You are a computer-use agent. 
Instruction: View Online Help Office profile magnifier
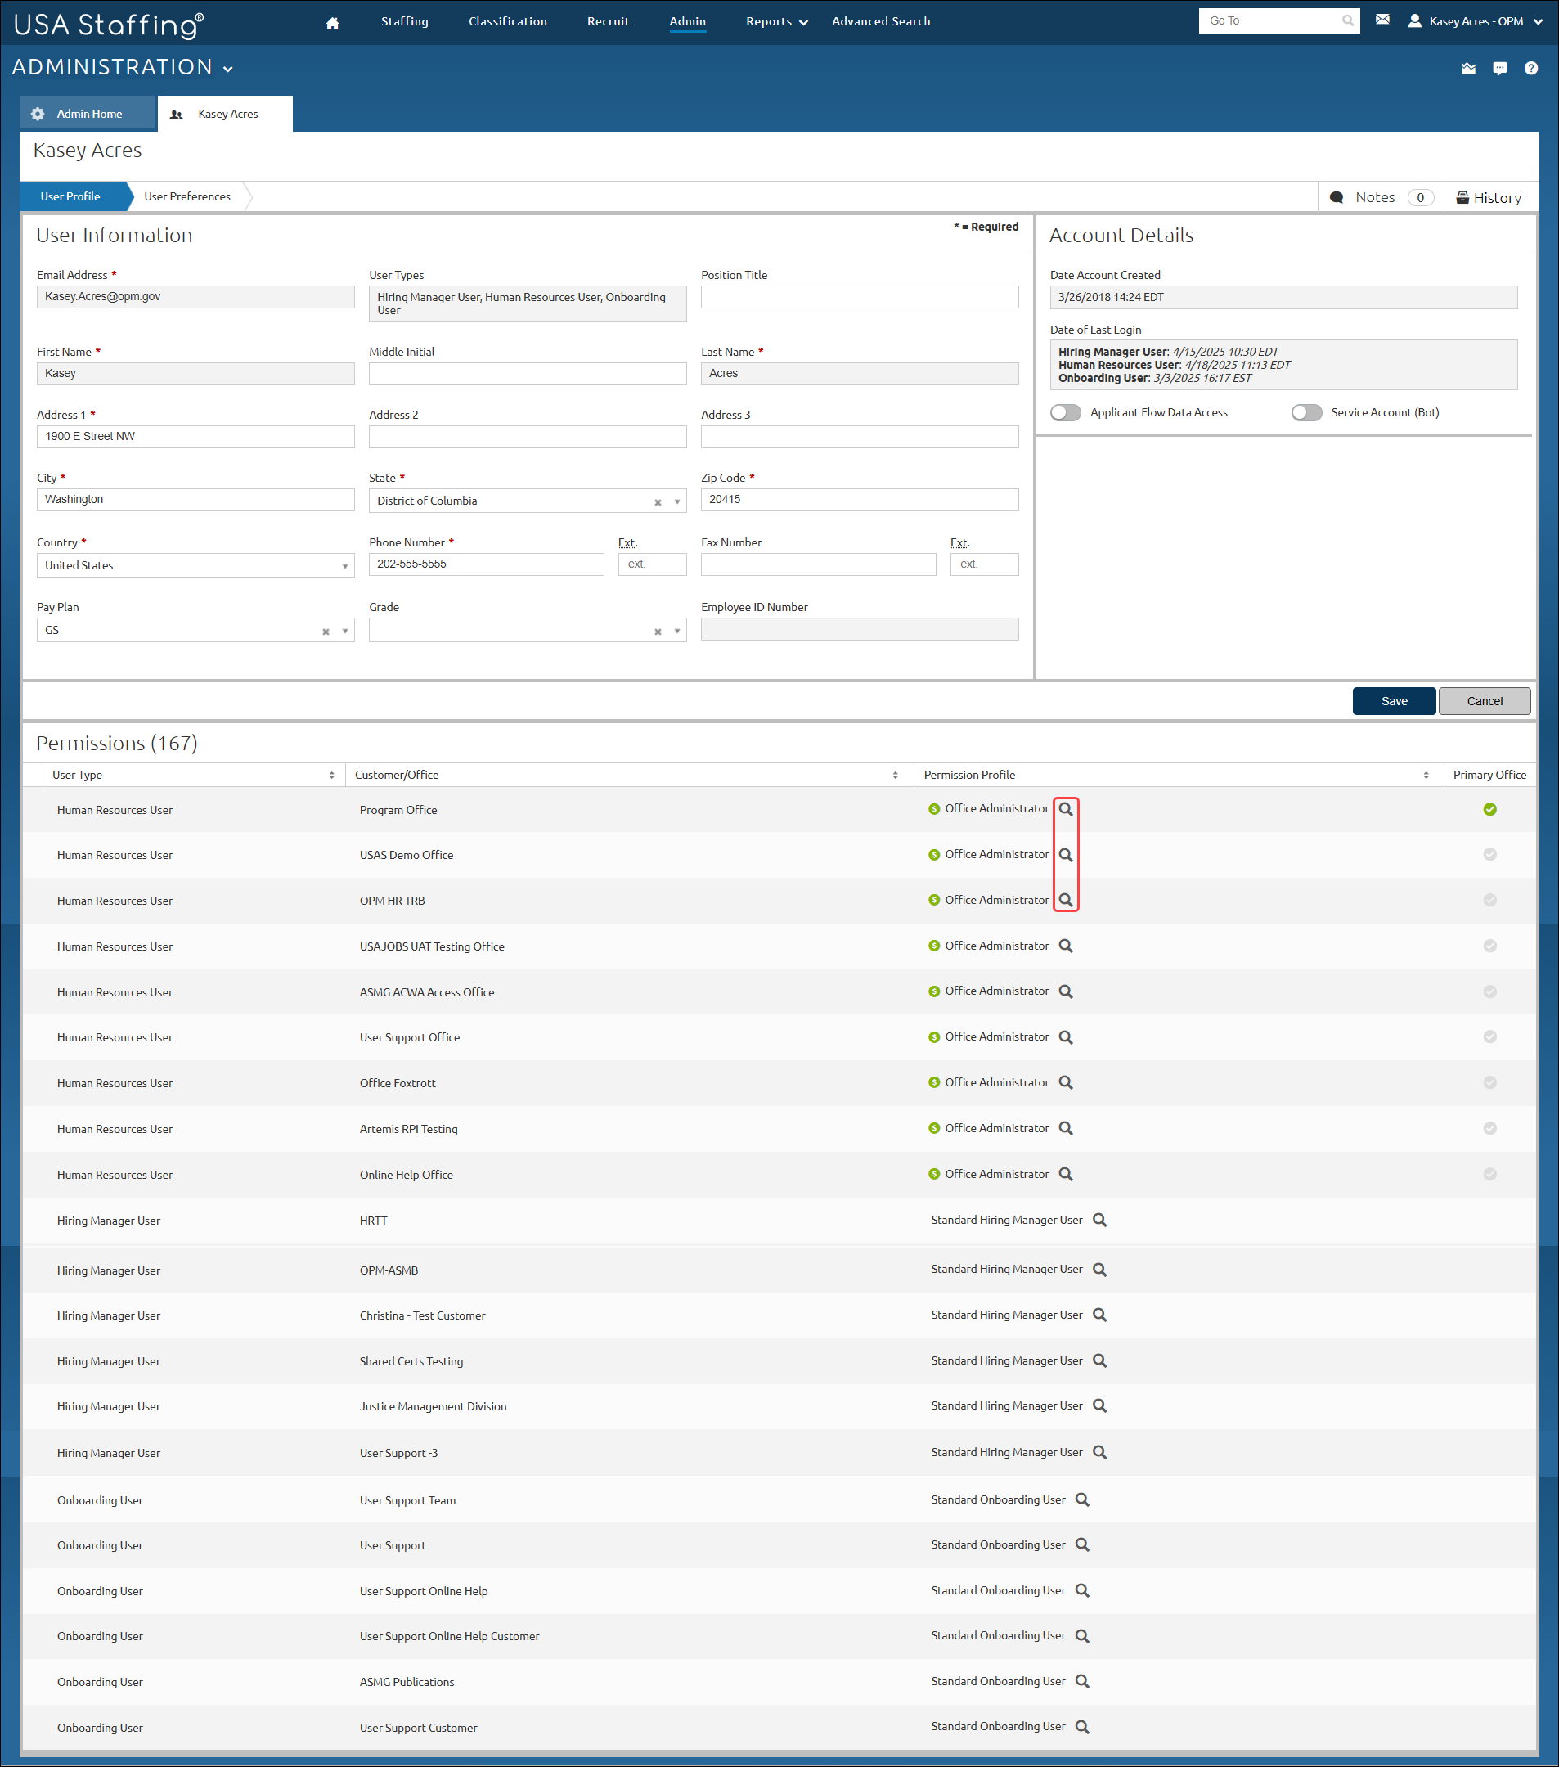point(1066,1174)
